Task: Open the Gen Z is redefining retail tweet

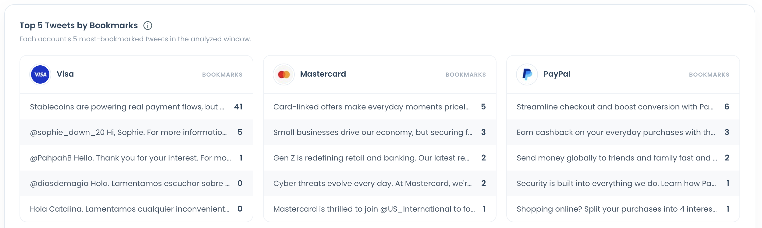Action: click(380, 158)
